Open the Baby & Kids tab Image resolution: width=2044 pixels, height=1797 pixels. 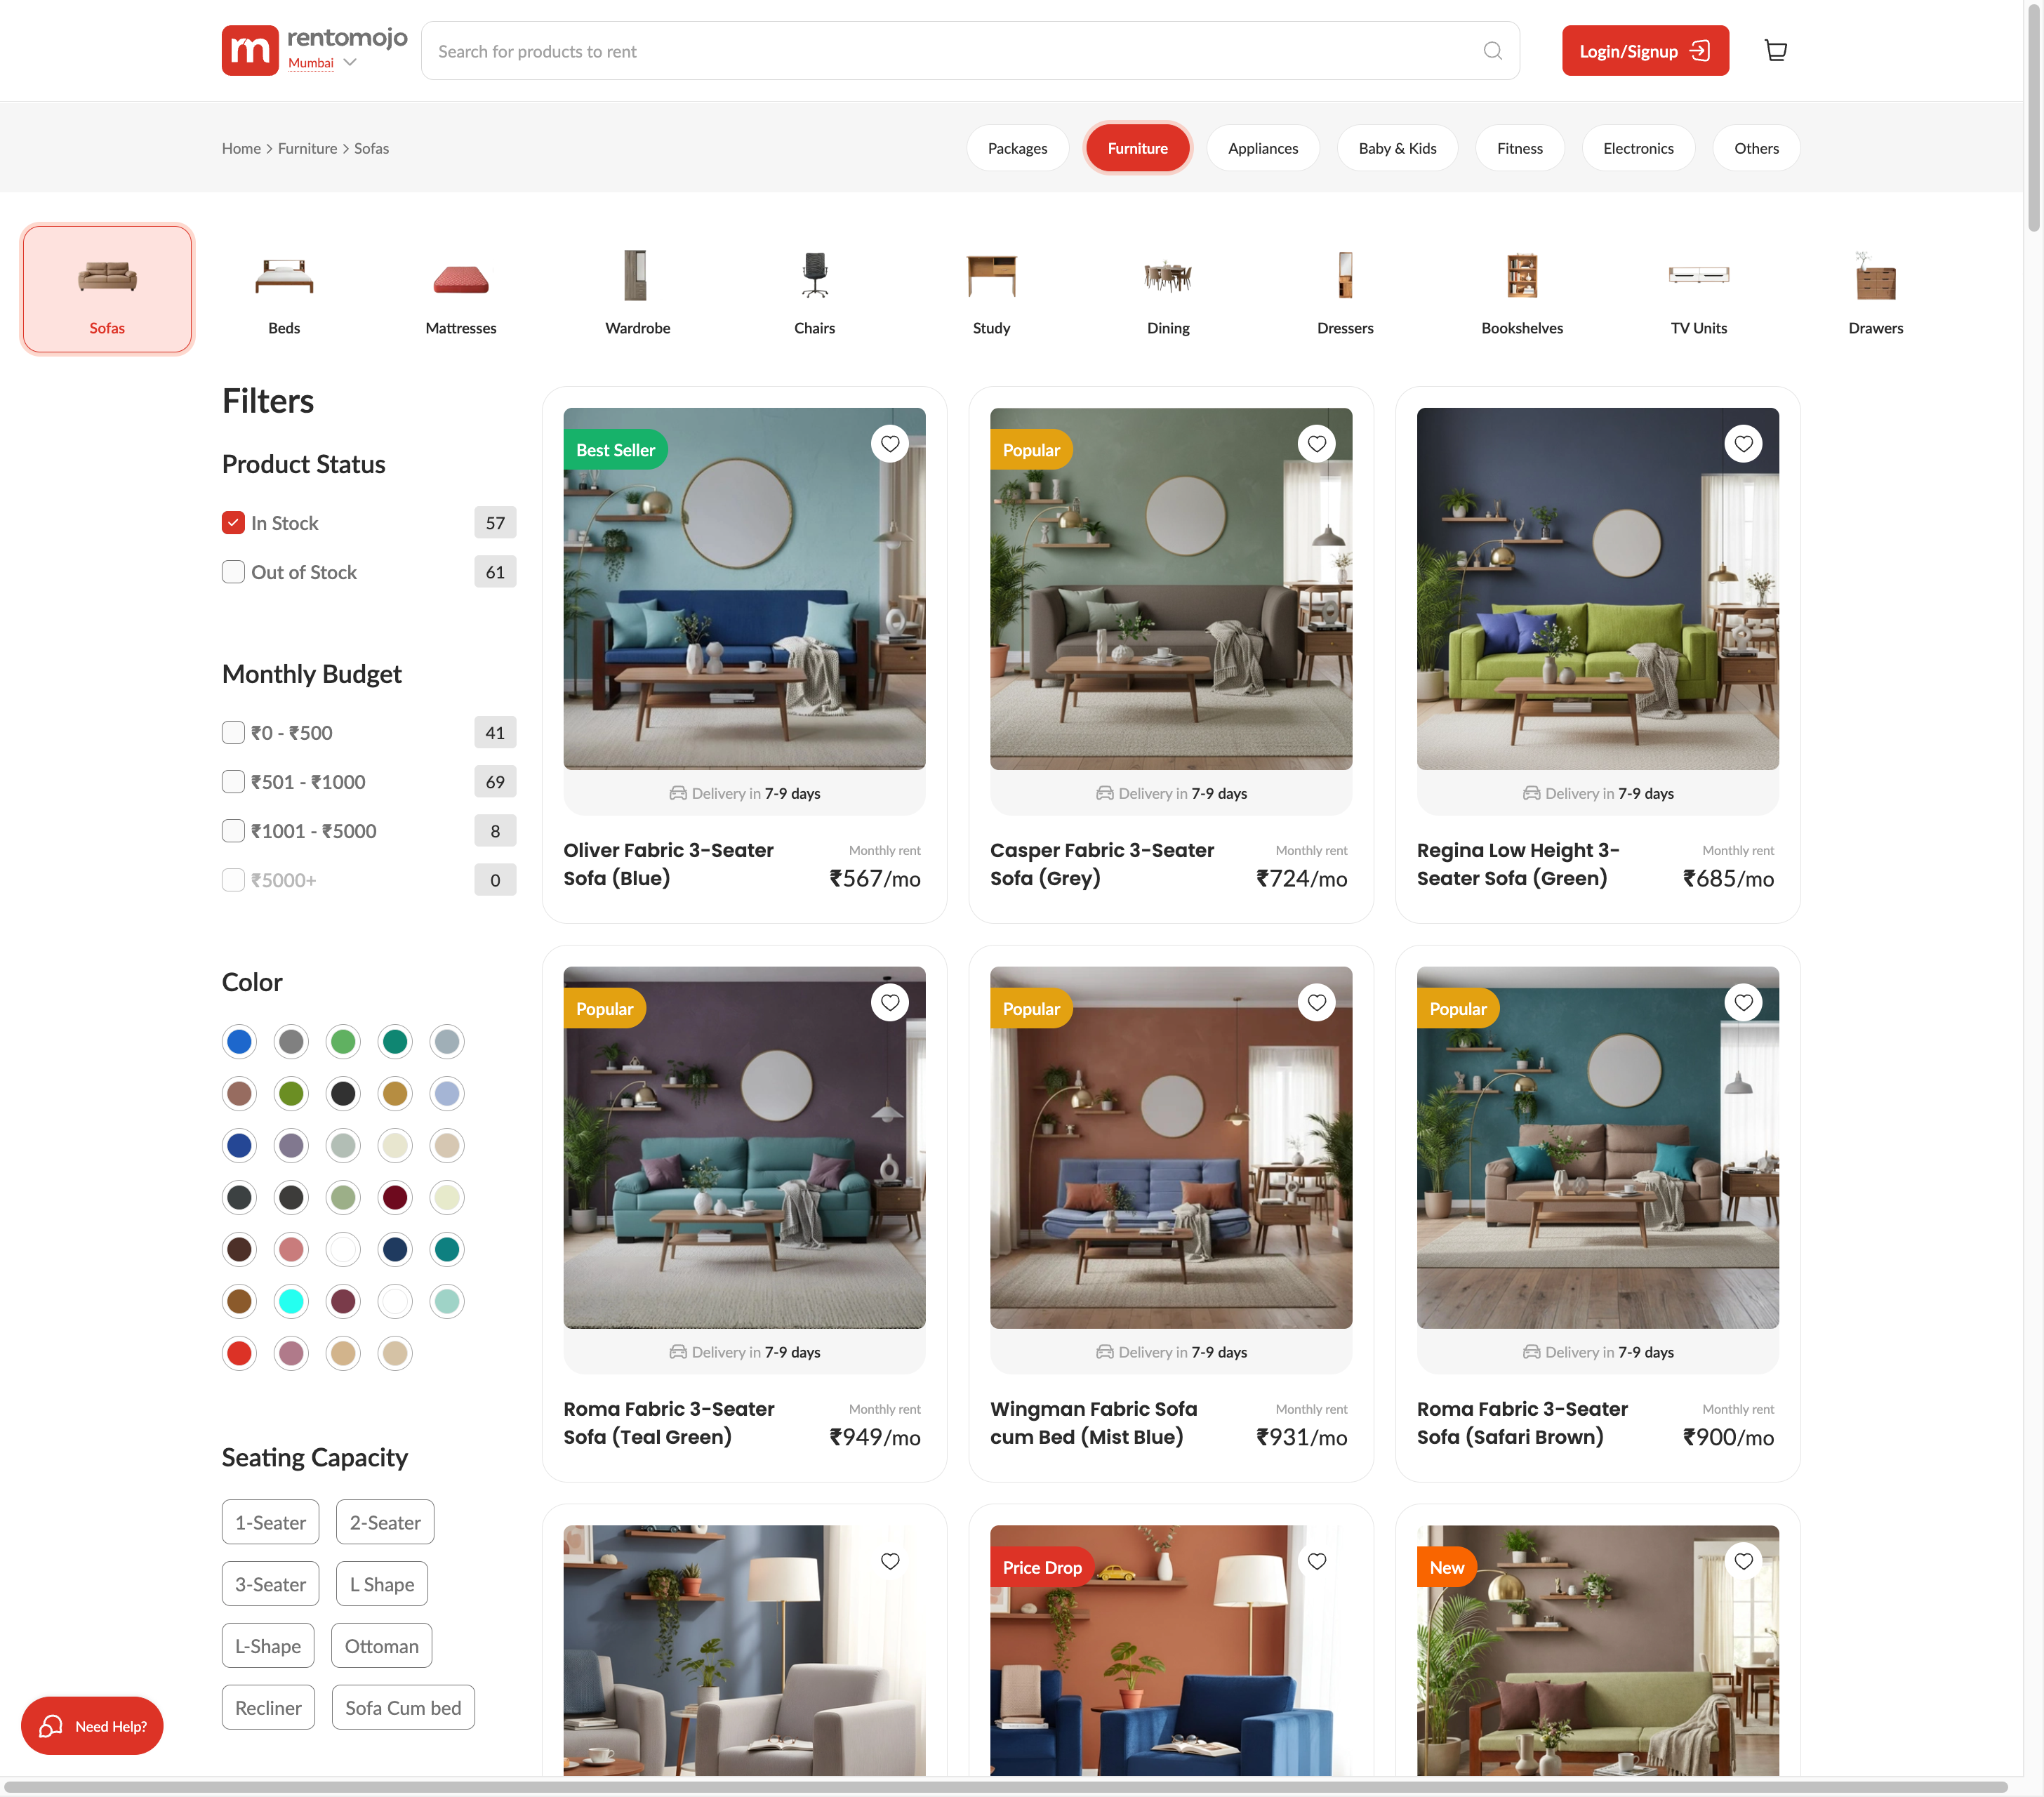click(1397, 148)
